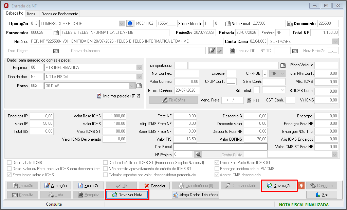Viewport: 347px width, 210px height.
Task: Switch to the Cabeçalho tab
Action: pos(14,13)
